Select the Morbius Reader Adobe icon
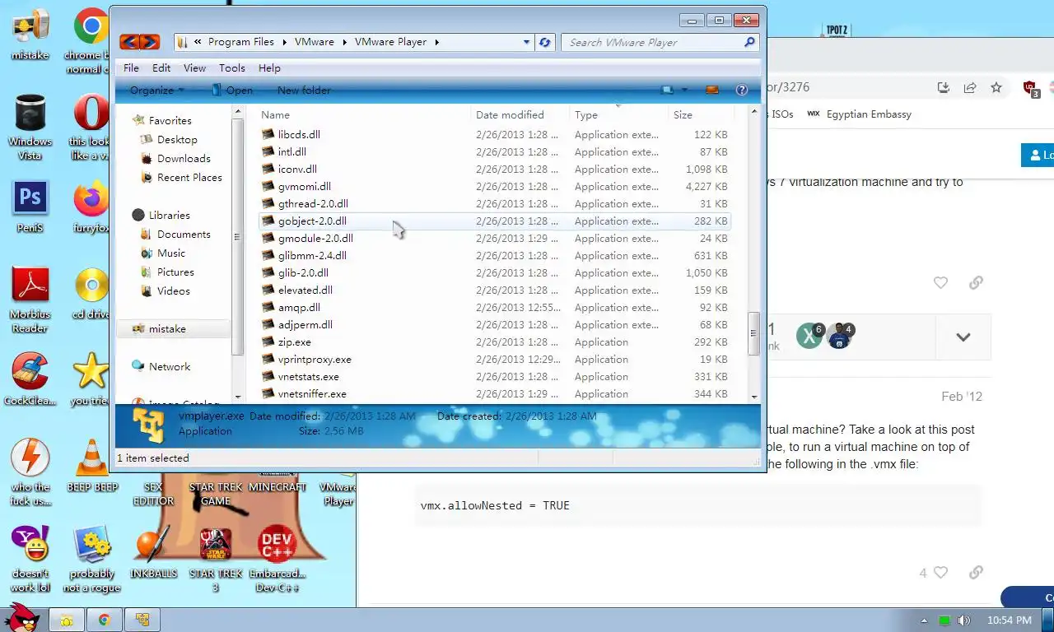This screenshot has width=1054, height=632. click(30, 300)
